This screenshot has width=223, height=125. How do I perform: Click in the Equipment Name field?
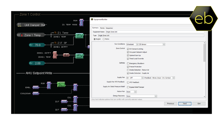point(155,31)
